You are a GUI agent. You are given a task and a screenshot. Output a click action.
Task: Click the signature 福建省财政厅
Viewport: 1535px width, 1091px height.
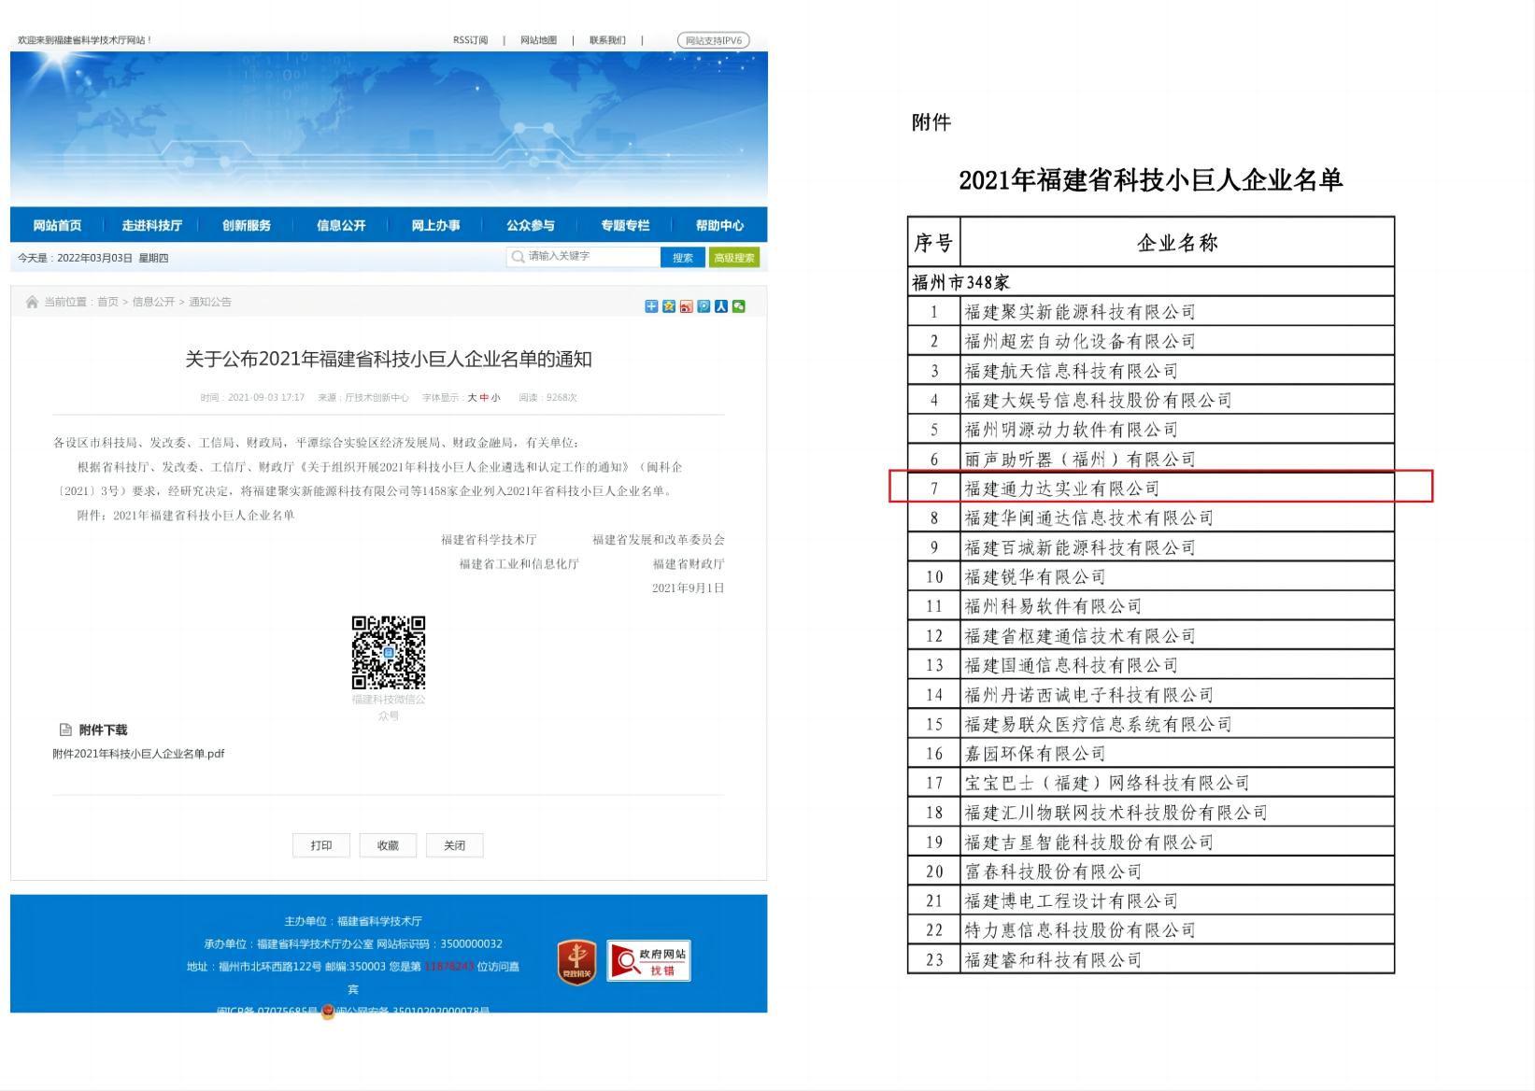pos(689,564)
